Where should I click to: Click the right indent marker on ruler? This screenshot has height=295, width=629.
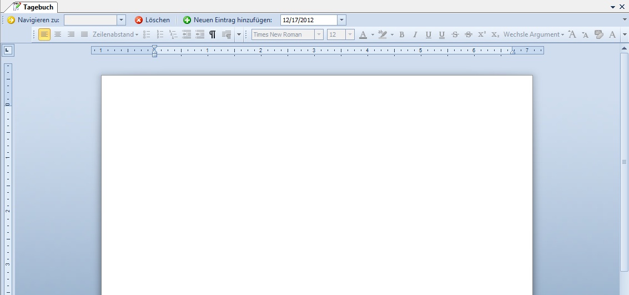(x=512, y=51)
